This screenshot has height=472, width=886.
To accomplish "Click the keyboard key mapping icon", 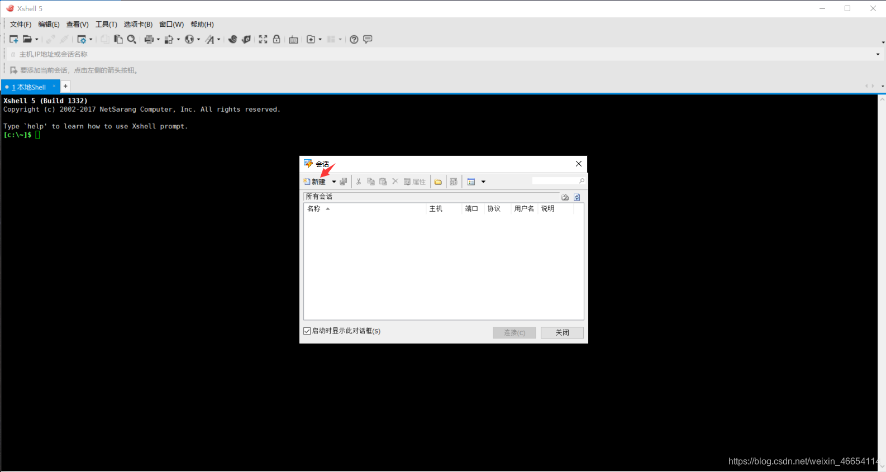I will (293, 40).
